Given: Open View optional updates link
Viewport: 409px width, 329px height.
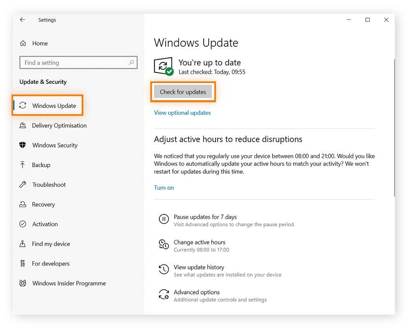Looking at the screenshot, I should click(182, 113).
